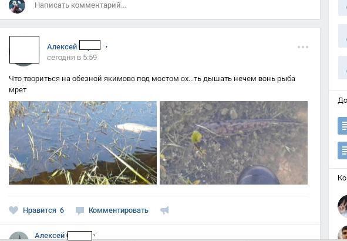Screen dimensions: 347x241
Task: Expand dropdown arrow beside lower Алексей post
Action: pos(95,236)
